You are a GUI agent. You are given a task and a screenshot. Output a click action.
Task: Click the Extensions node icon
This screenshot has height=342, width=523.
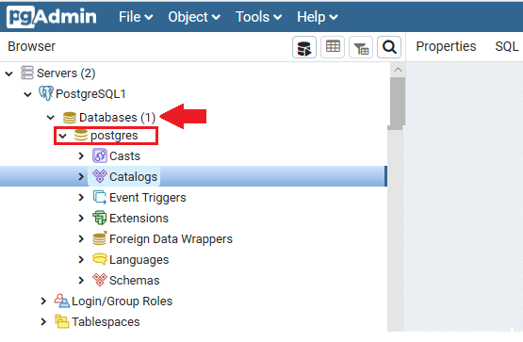[99, 218]
